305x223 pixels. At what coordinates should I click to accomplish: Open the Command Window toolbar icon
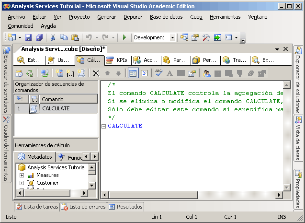228,37
